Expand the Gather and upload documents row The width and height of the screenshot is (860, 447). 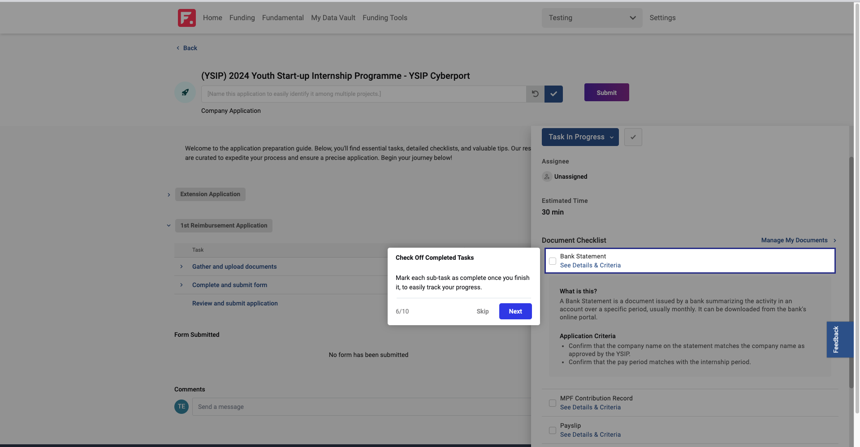(x=181, y=266)
